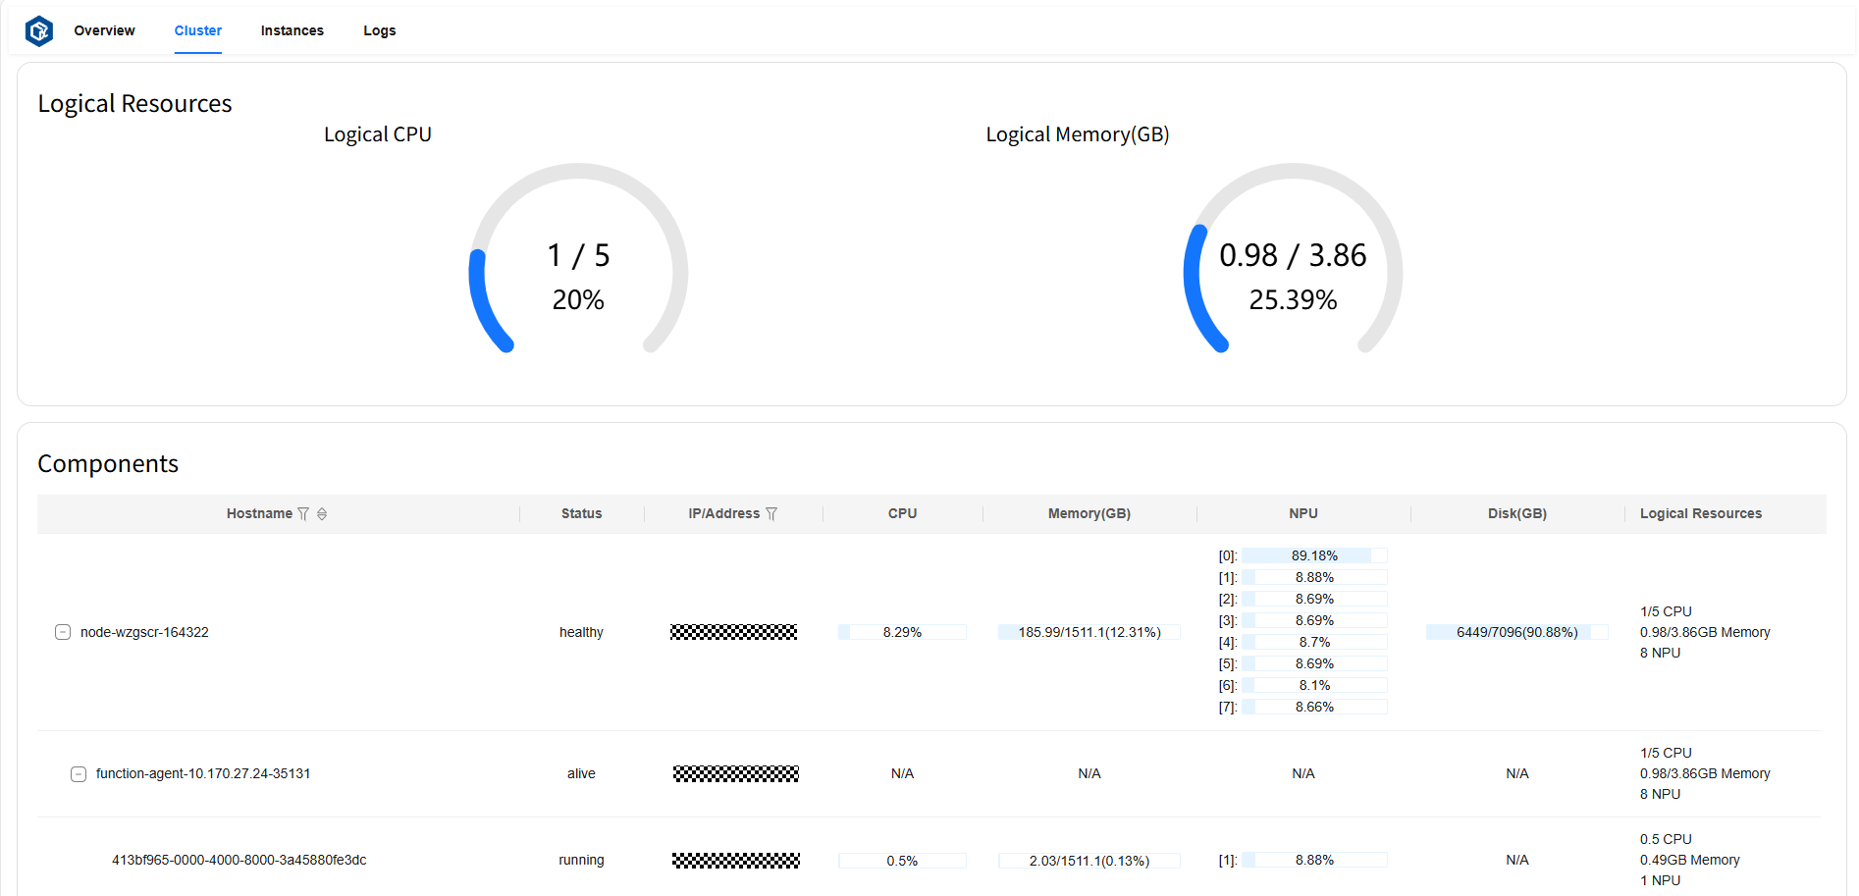Collapse the function-agent-10.170.27.24-35131 row
This screenshot has height=896, width=1859.
point(79,774)
